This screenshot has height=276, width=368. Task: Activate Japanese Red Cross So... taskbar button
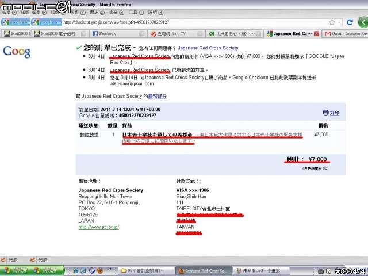click(x=204, y=271)
